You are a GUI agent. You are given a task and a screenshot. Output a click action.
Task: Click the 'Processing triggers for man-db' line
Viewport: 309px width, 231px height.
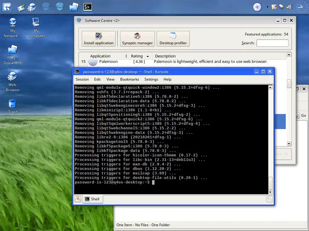point(128,164)
